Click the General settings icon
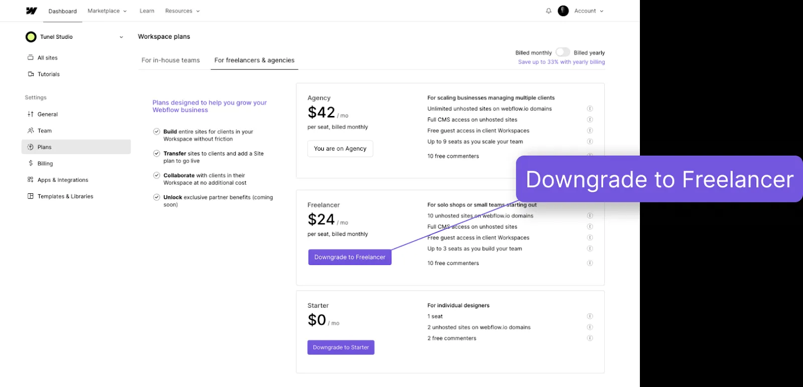The image size is (803, 387). (x=31, y=114)
